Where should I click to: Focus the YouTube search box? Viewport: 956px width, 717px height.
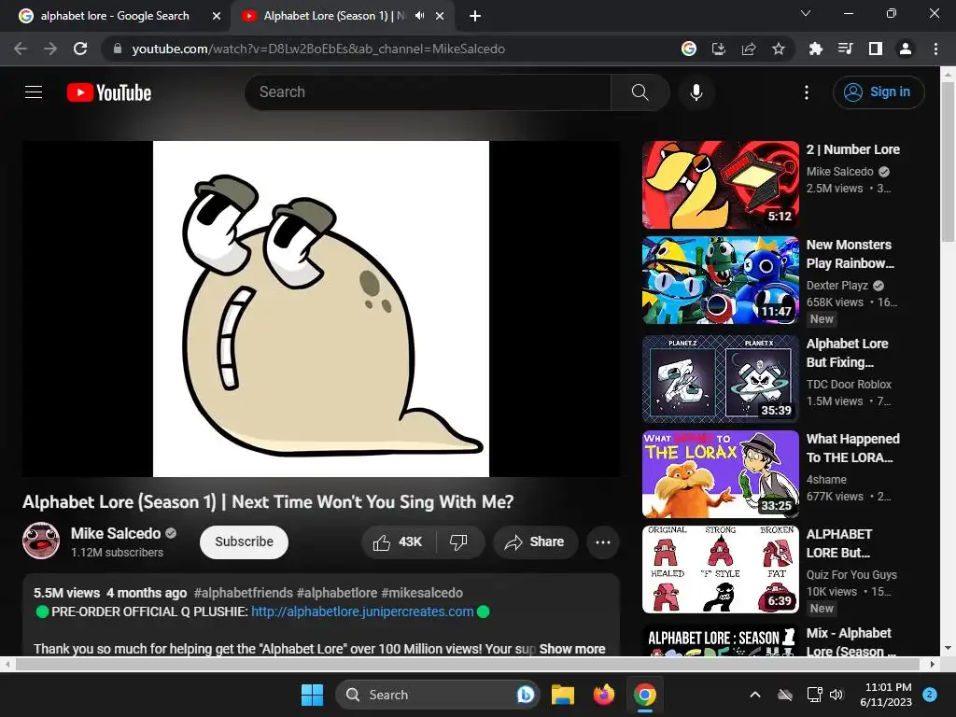[428, 92]
